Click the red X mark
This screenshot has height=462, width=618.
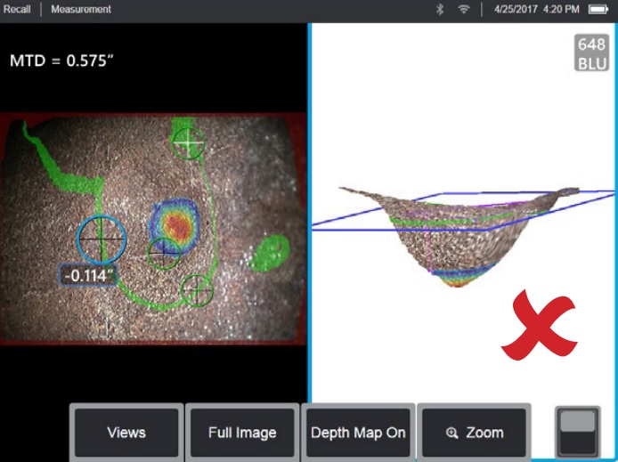539,325
